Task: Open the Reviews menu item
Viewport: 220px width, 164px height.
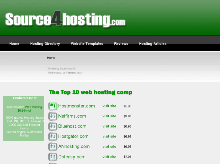Action: 121,44
